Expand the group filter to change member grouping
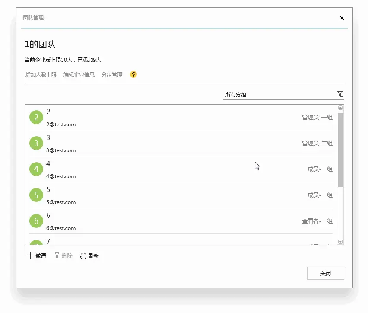This screenshot has height=313, width=368. click(340, 94)
